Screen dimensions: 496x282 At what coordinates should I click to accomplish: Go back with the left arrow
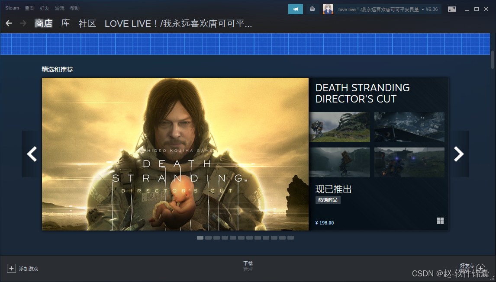pos(9,23)
